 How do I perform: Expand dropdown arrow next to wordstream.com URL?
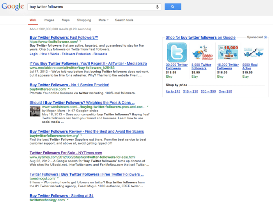[x=148, y=106]
